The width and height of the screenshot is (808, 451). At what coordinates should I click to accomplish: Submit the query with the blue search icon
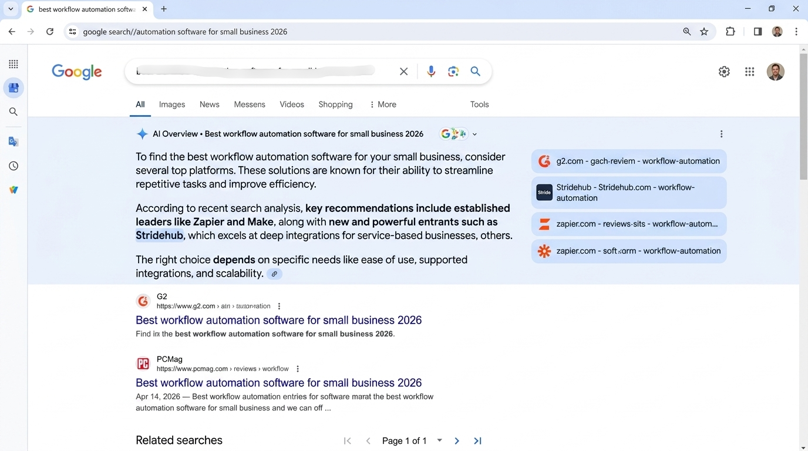point(476,72)
